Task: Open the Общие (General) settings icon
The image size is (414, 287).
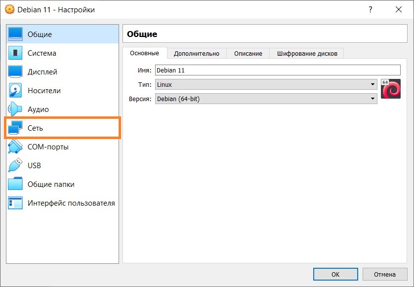Action: (15, 34)
